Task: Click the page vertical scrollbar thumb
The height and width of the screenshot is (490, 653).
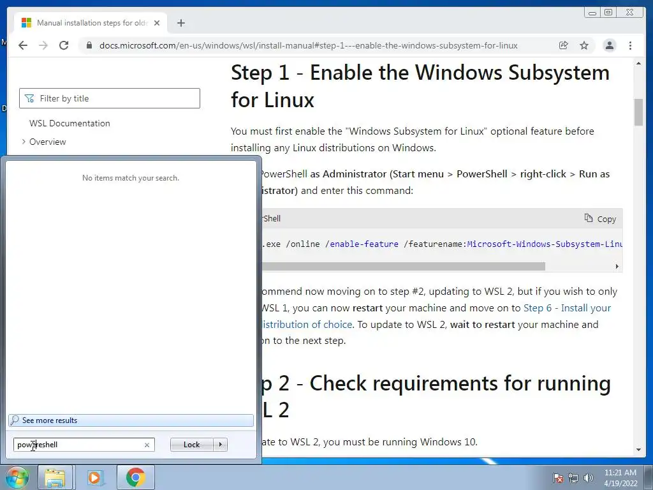Action: [638, 112]
